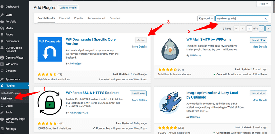Click the current page number field
Image resolution: width=275 pixels, height=134 pixels.
[x=249, y=29]
